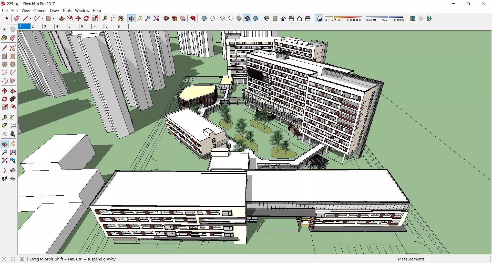Screen dimensions: 492x263
Task: Pick the Protractor tool
Action: pos(5,125)
